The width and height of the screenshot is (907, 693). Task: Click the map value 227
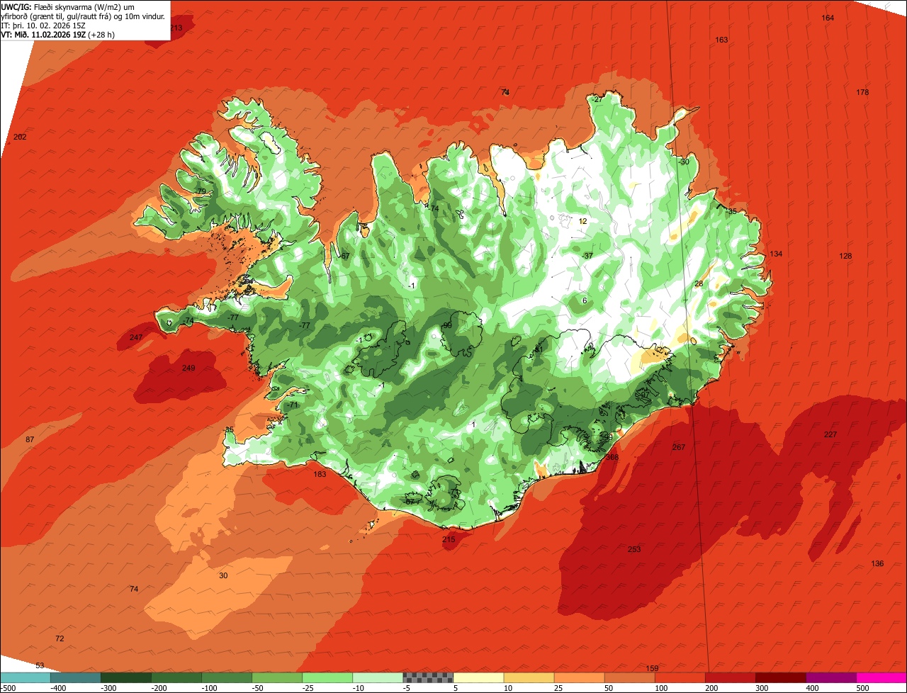pos(830,435)
